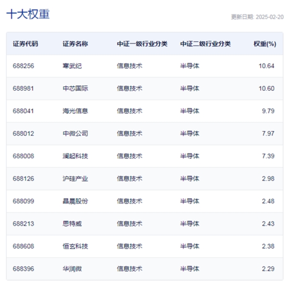Click 信息技术 in the 澜起科技 row
This screenshot has width=289, height=282.
click(x=130, y=156)
